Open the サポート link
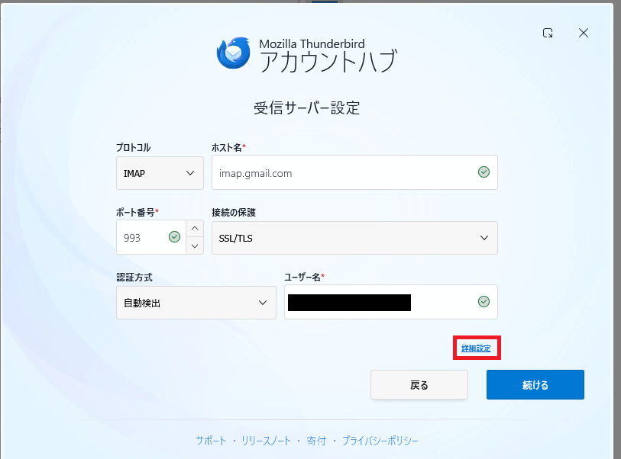Viewport: 621px width, 459px height. pyautogui.click(x=211, y=441)
